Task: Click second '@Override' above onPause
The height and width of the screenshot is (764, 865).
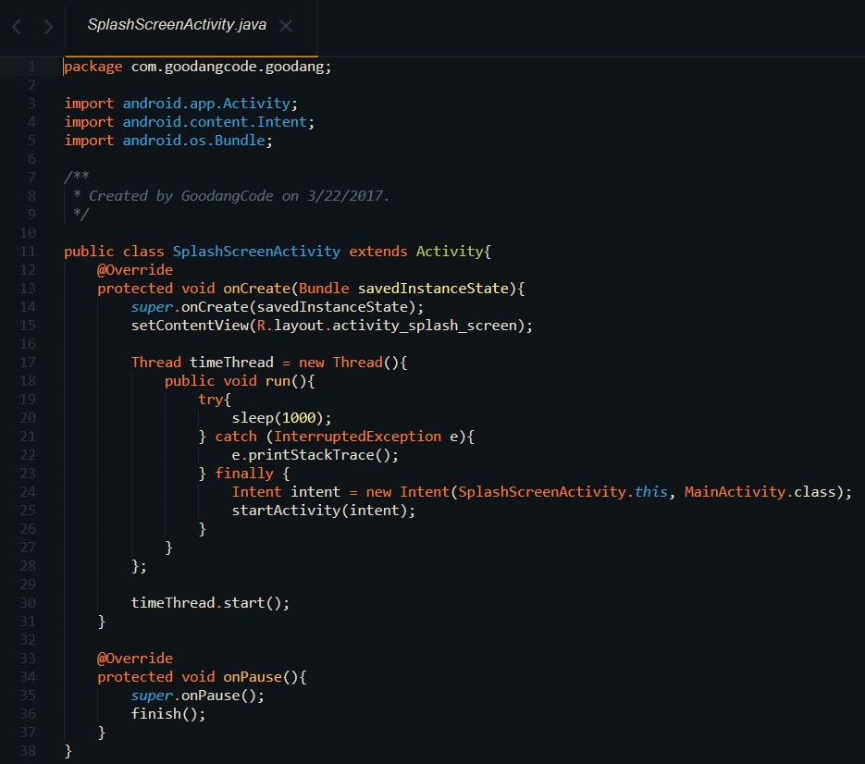Action: [135, 659]
